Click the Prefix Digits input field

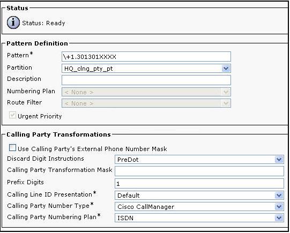click(199, 184)
